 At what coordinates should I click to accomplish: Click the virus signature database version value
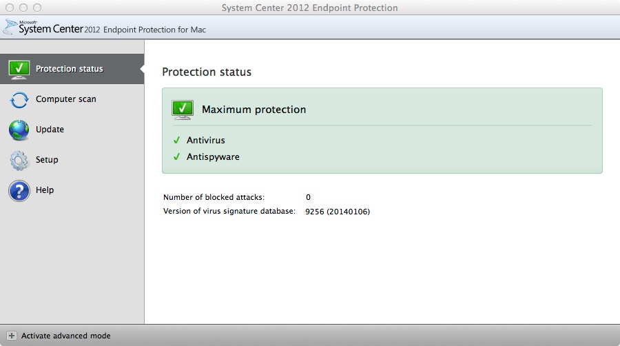(x=338, y=212)
